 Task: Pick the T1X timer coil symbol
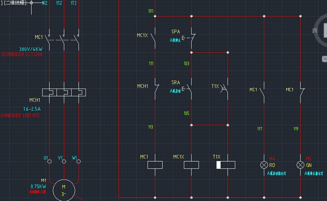click(226, 165)
